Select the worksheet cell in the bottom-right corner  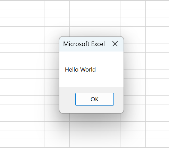point(157,143)
